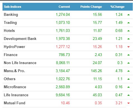
Task: Click the %Change column header
Action: (117, 7)
